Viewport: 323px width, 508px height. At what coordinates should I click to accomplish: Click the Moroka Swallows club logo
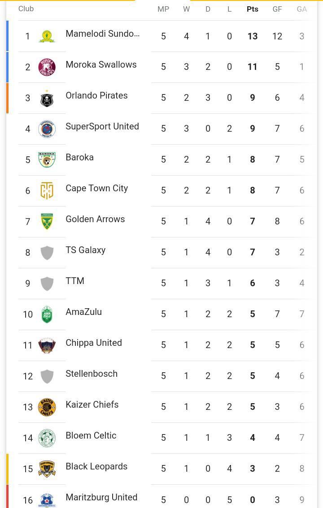click(x=47, y=67)
